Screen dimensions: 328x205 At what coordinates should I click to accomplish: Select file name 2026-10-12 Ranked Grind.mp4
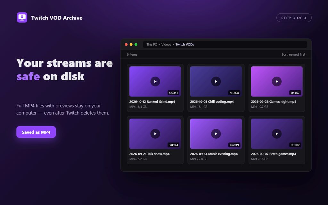[152, 102]
